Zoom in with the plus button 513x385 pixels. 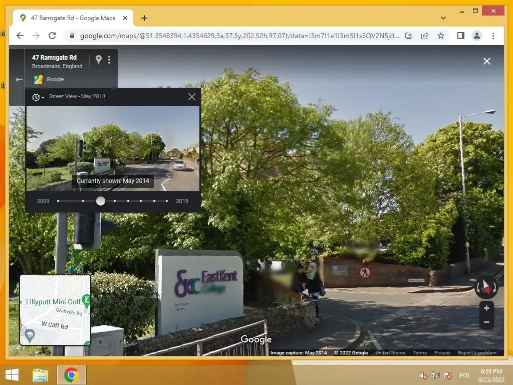[486, 308]
